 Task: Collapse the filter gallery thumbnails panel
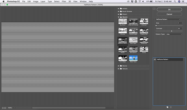154,9
